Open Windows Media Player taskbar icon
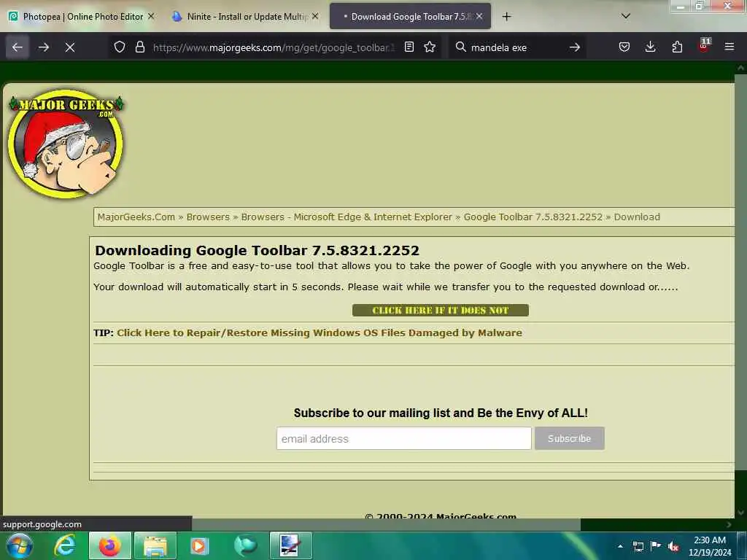Viewport: 747px width, 560px height. [x=199, y=545]
